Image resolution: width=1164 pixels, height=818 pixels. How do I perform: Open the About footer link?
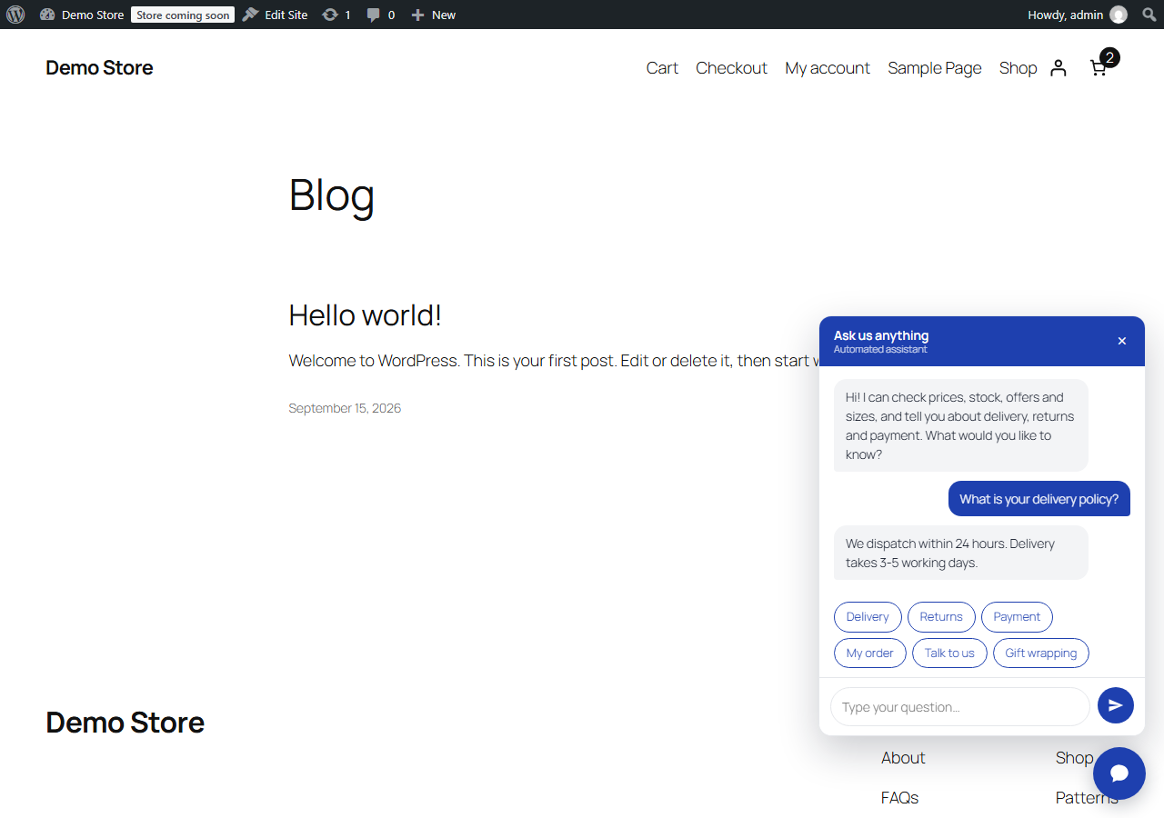(903, 758)
